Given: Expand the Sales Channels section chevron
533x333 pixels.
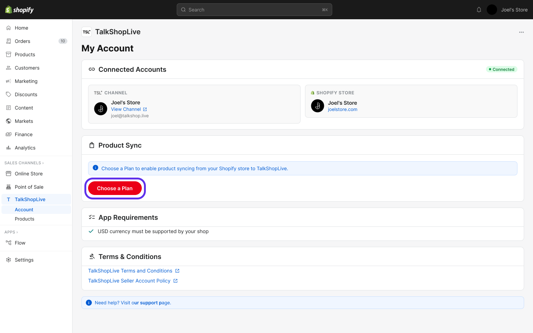Looking at the screenshot, I should (43, 163).
